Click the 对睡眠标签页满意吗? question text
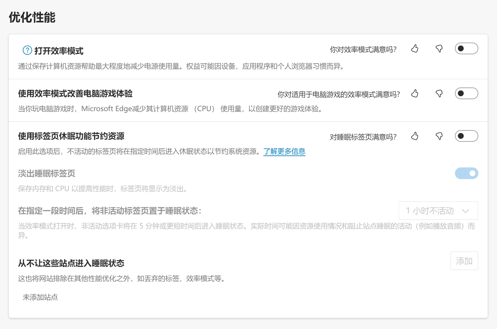The height and width of the screenshot is (329, 497). (363, 137)
